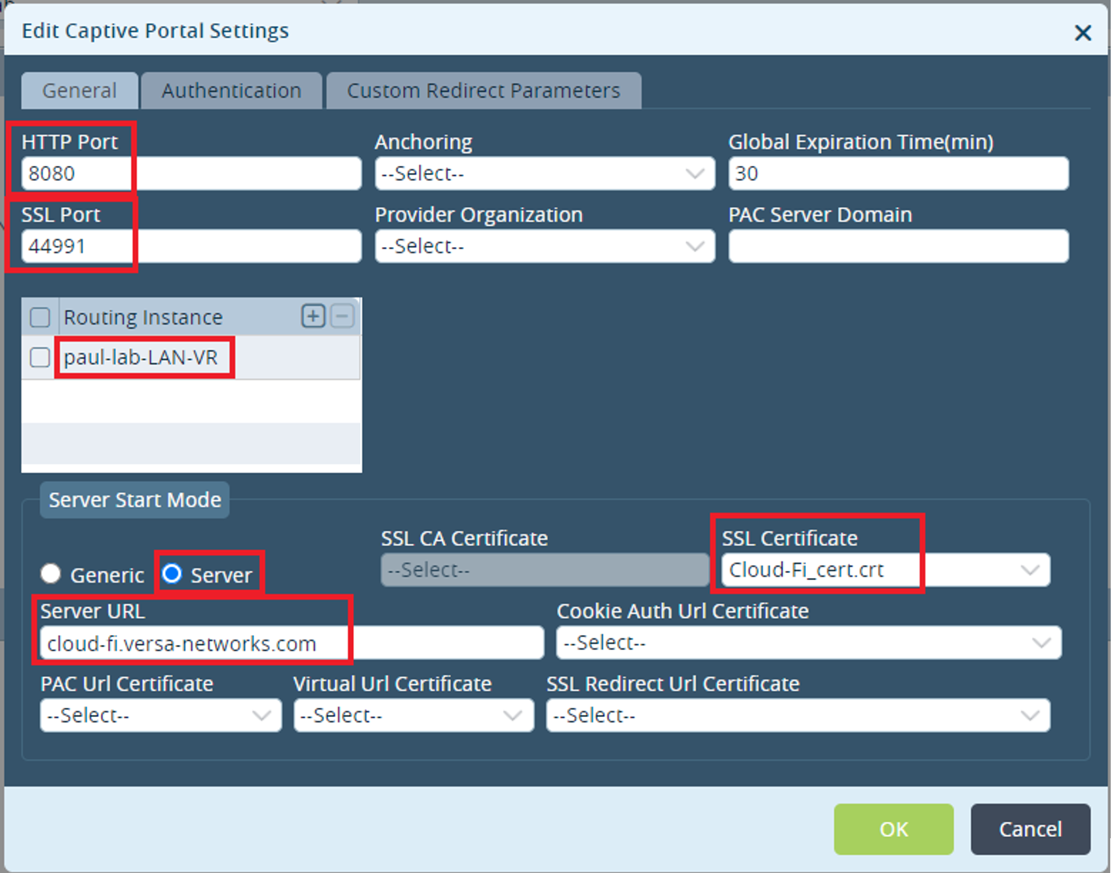
Task: Select the Server start mode option
Action: click(172, 574)
